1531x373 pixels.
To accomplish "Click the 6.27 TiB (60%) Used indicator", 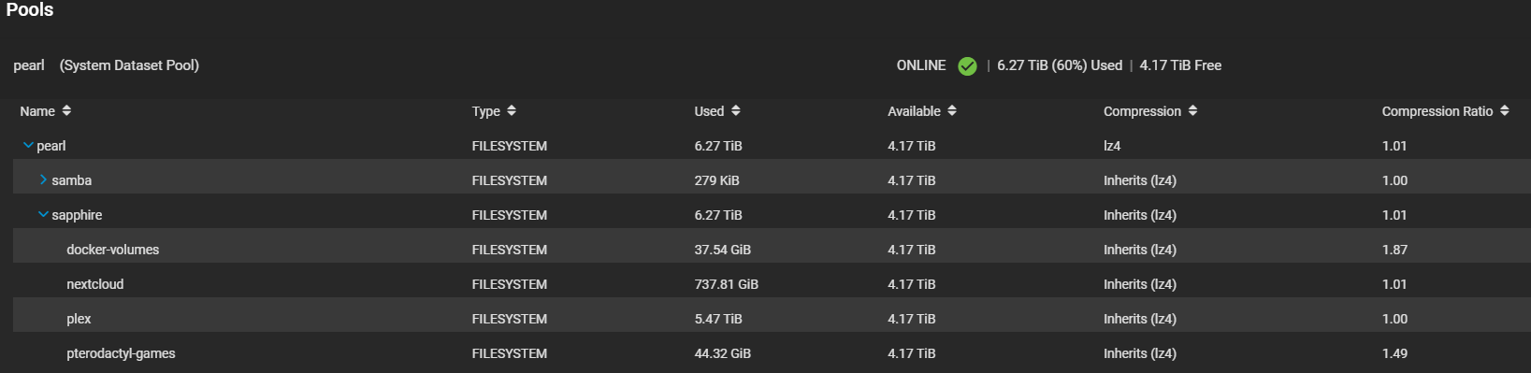I will click(x=1060, y=65).
